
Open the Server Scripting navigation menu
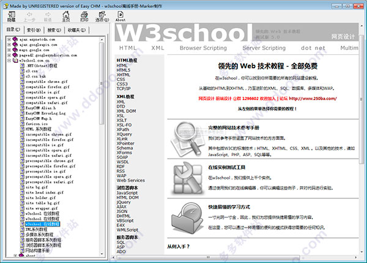point(264,48)
